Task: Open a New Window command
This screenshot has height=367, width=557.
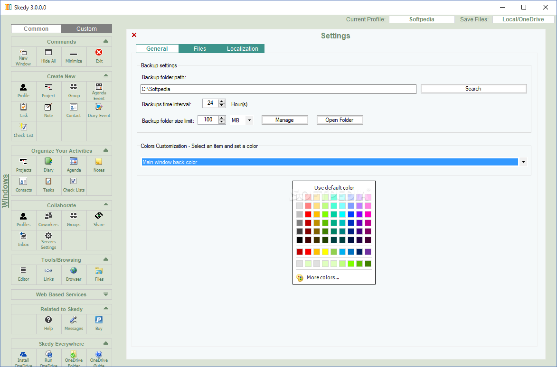Action: point(23,57)
